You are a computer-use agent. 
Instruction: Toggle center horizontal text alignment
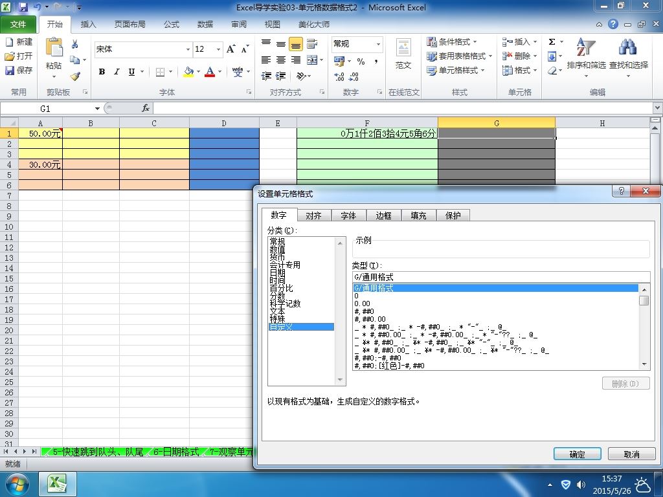click(x=281, y=60)
